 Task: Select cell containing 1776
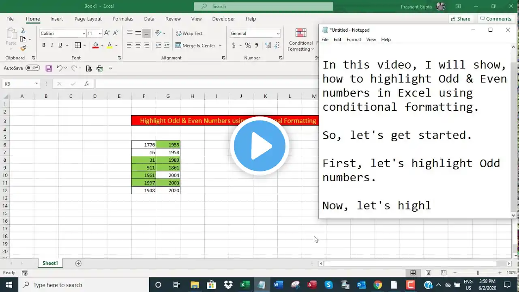(x=144, y=145)
